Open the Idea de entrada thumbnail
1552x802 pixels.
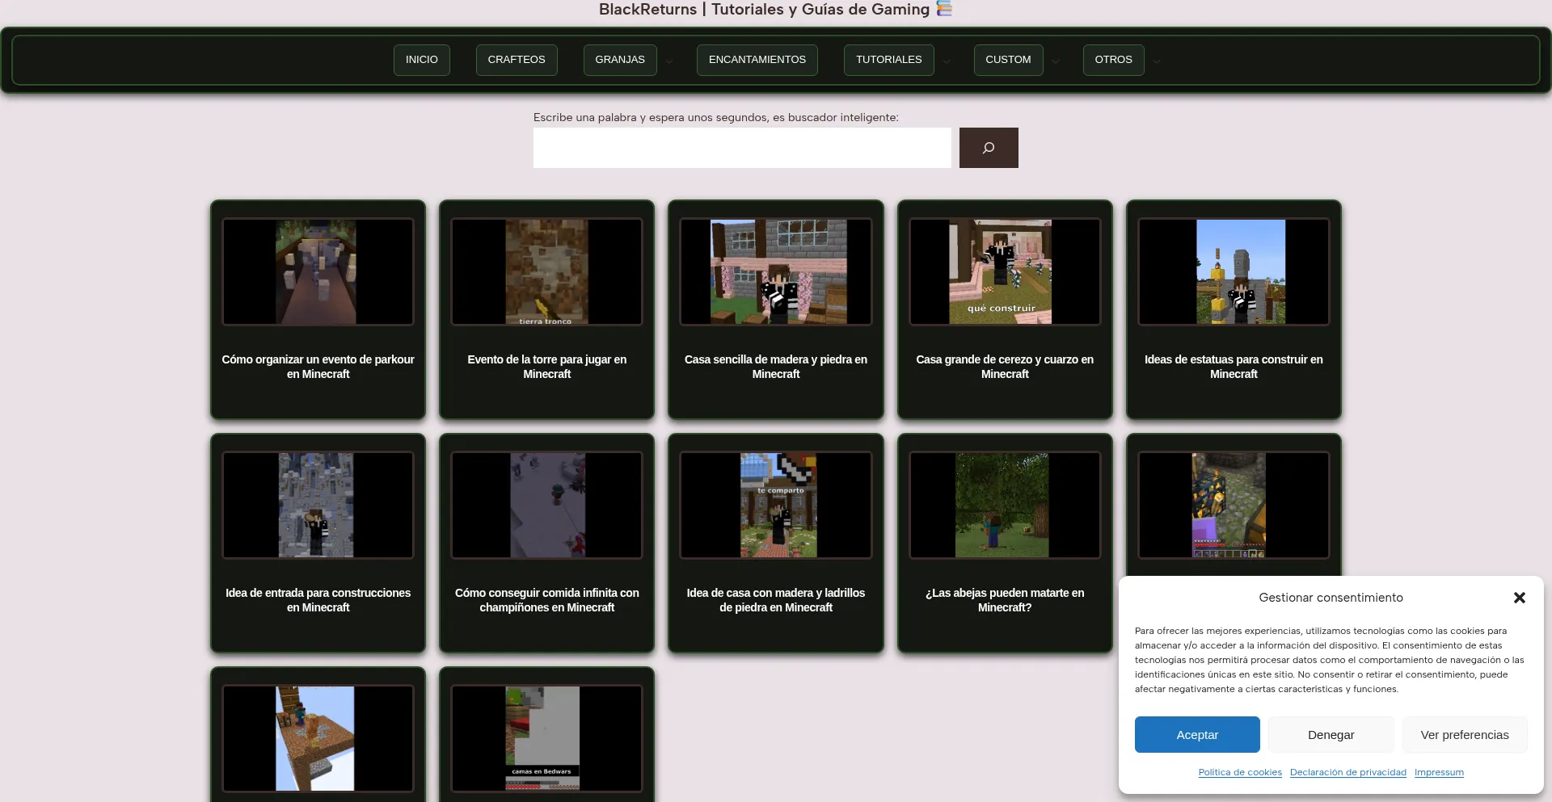click(318, 506)
